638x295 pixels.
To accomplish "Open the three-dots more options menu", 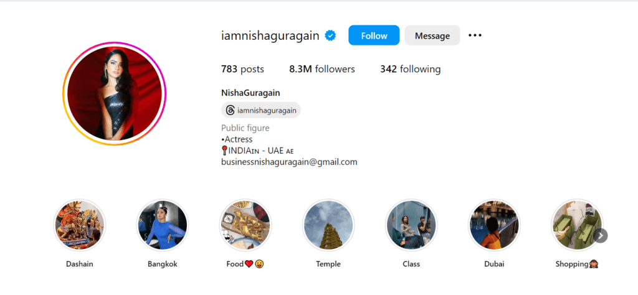I will (x=475, y=35).
